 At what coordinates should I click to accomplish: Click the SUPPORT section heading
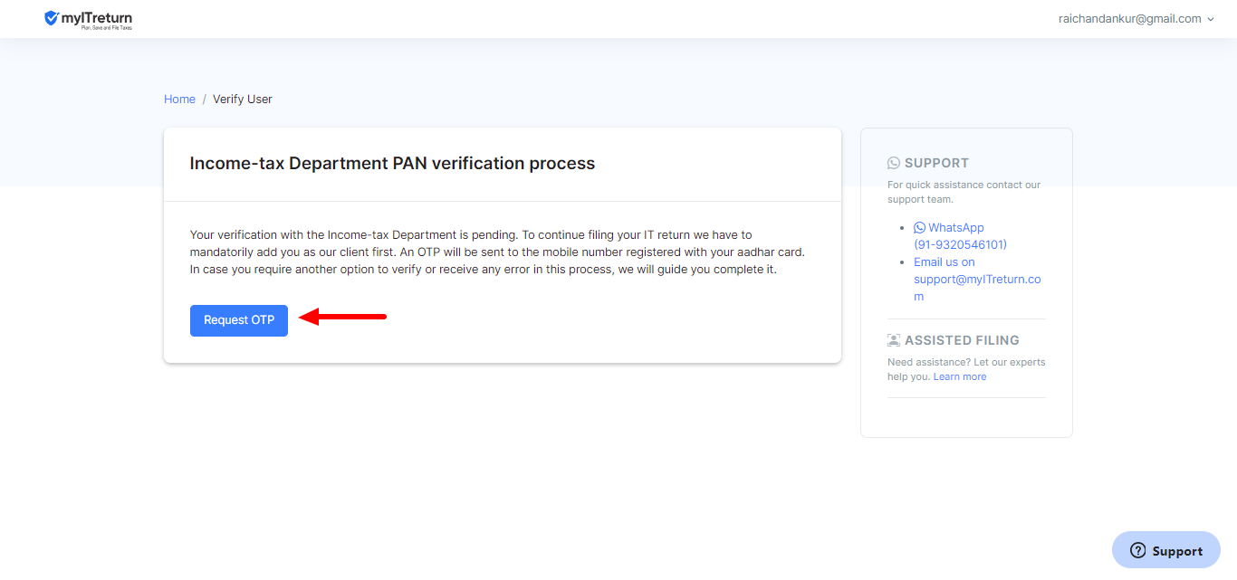tap(936, 163)
